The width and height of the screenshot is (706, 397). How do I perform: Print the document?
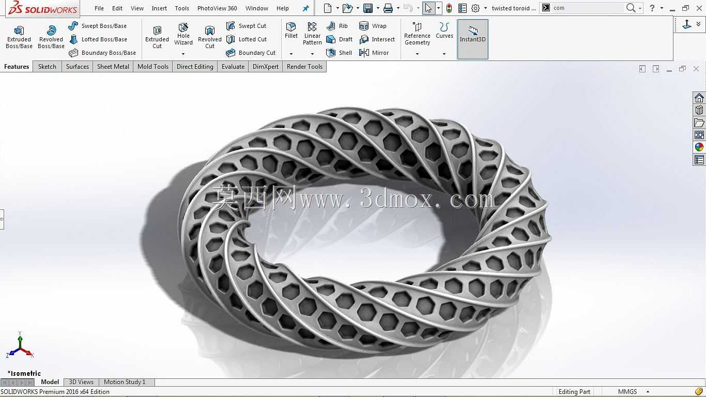click(x=388, y=8)
